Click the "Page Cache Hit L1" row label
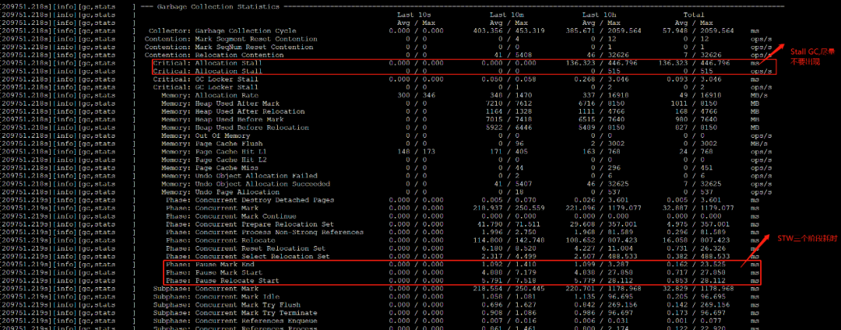The width and height of the screenshot is (841, 330). (230, 152)
